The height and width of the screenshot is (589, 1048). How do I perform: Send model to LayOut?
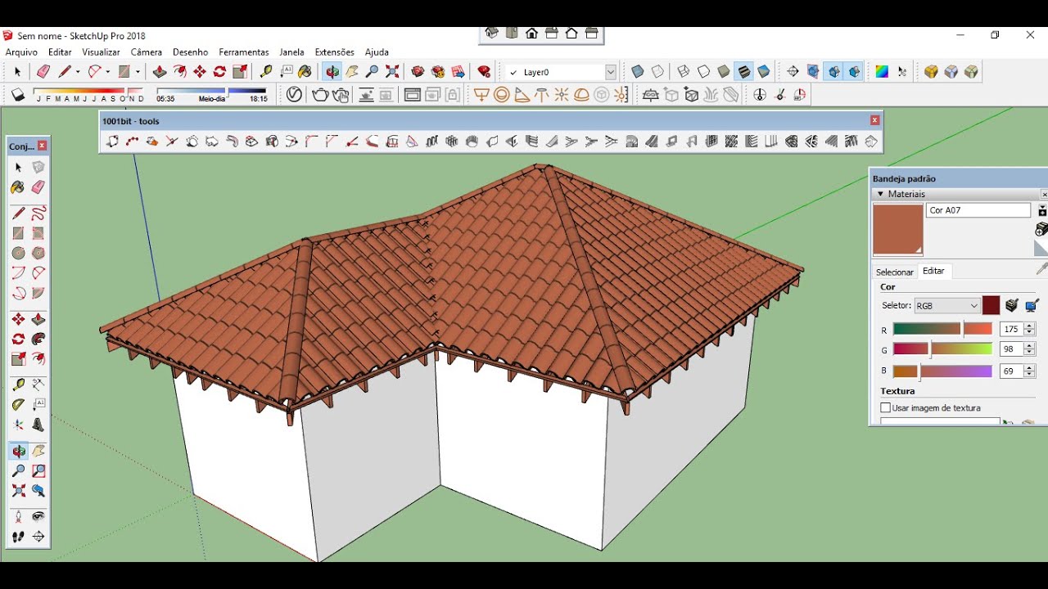[458, 72]
